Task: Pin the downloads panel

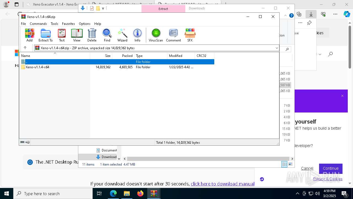Action: coord(309,23)
